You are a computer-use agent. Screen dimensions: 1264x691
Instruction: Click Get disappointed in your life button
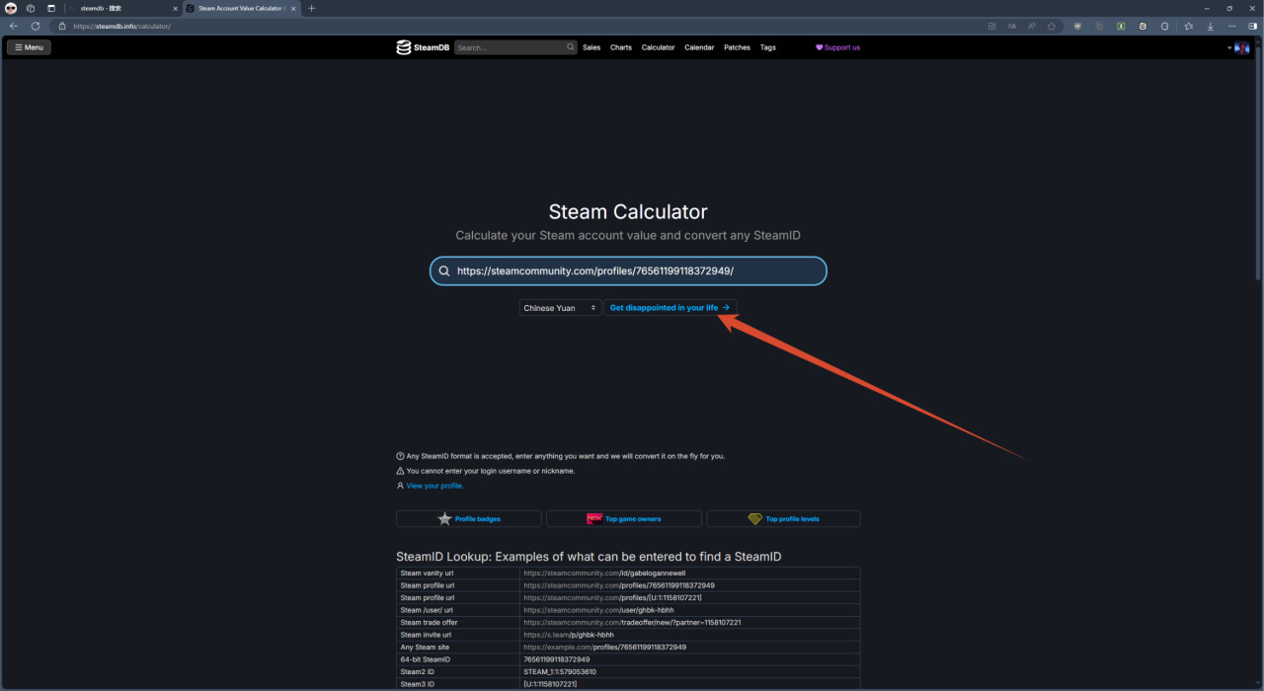[671, 308]
